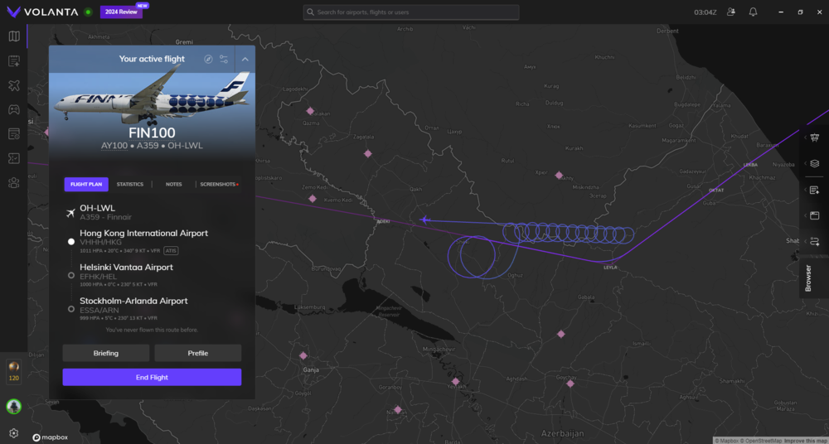Switch to the Statistics tab
The width and height of the screenshot is (829, 444).
pyautogui.click(x=129, y=184)
